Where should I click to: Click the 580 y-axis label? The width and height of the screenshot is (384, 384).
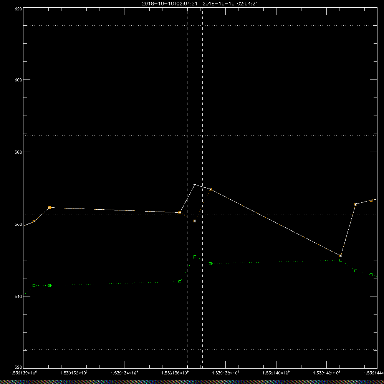click(x=18, y=152)
